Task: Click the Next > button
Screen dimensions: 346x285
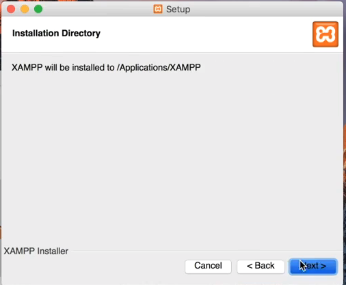Action: tap(313, 267)
